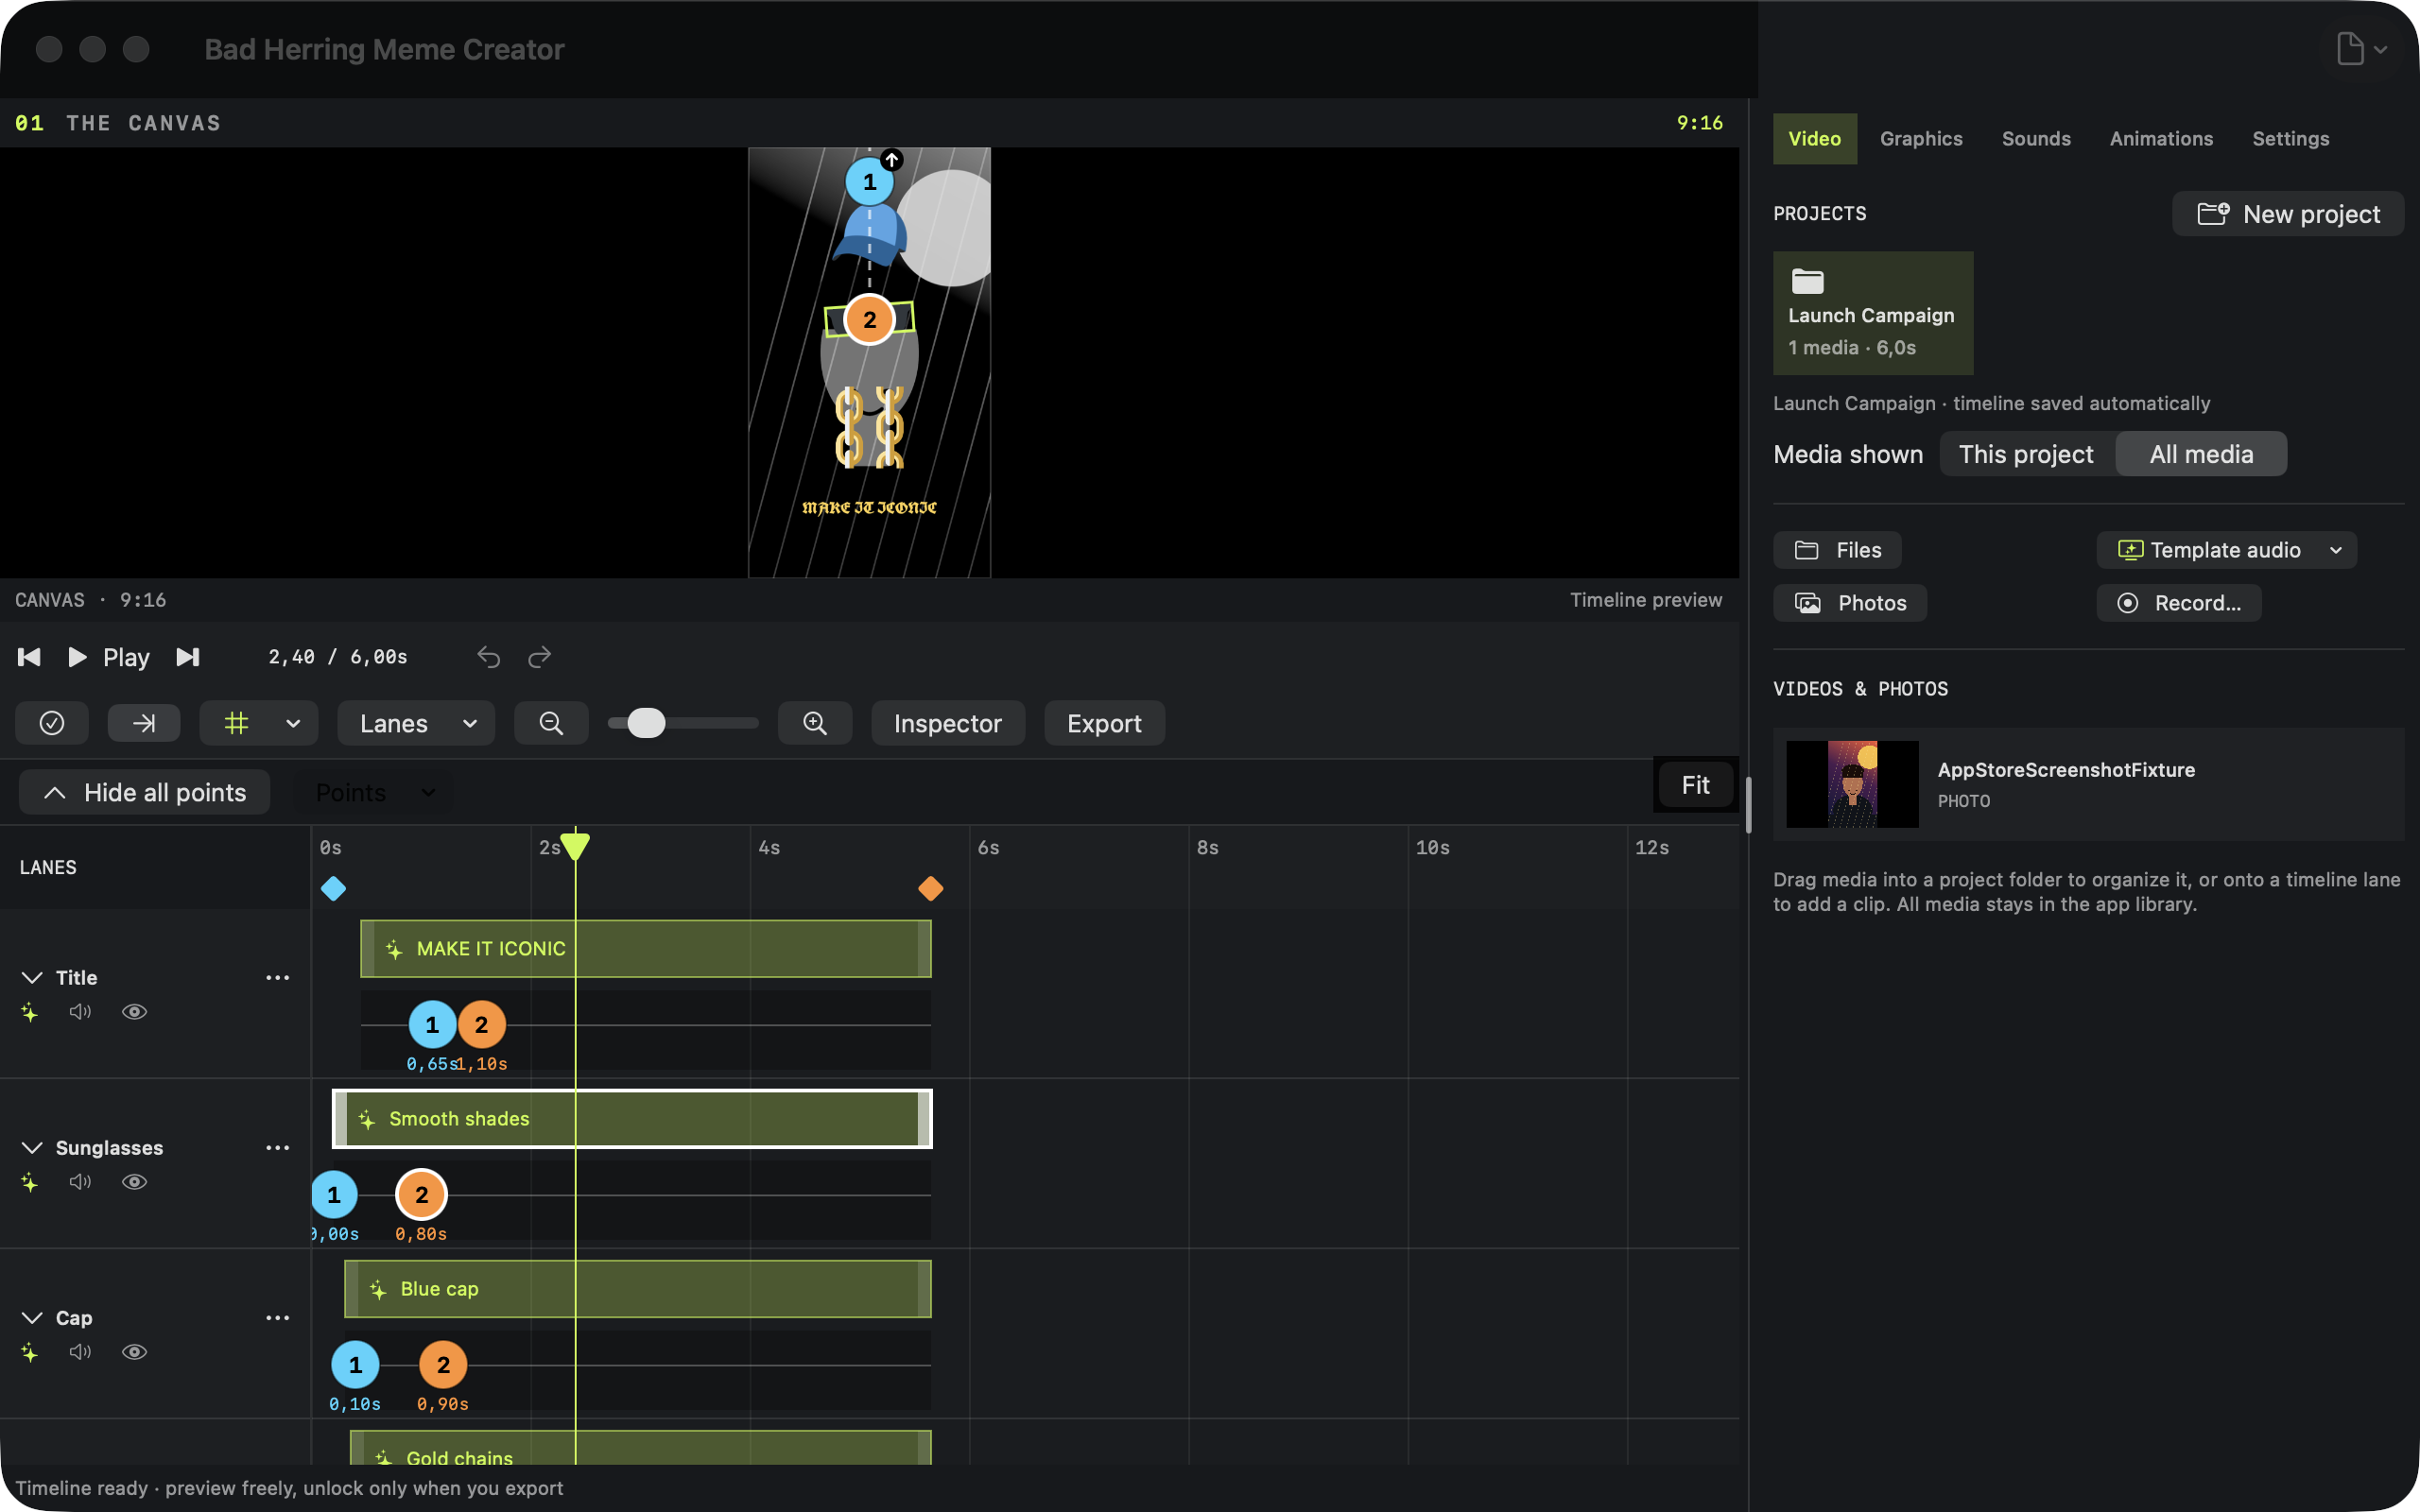The height and width of the screenshot is (1512, 2420).
Task: Click Hide all points button
Action: click(145, 792)
